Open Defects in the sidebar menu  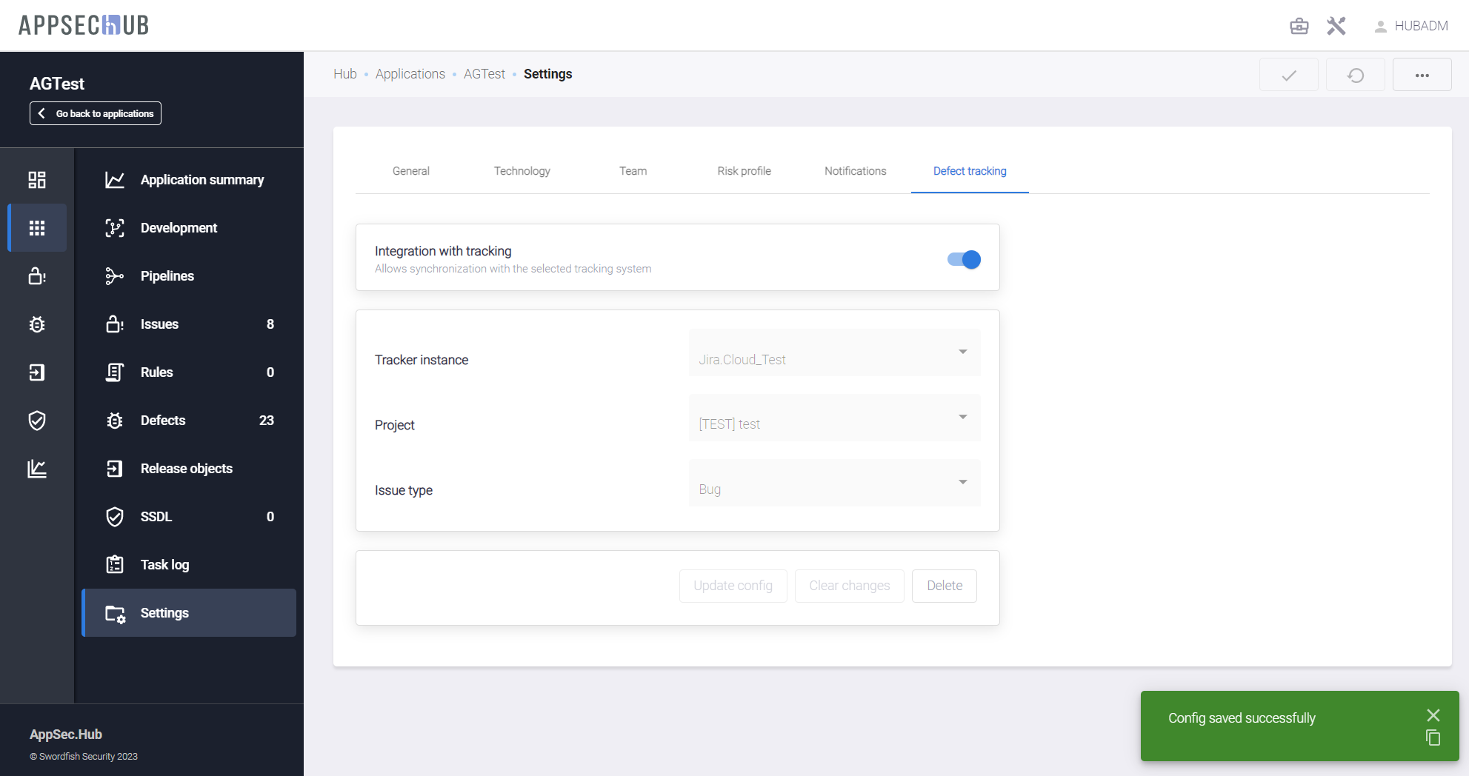163,421
